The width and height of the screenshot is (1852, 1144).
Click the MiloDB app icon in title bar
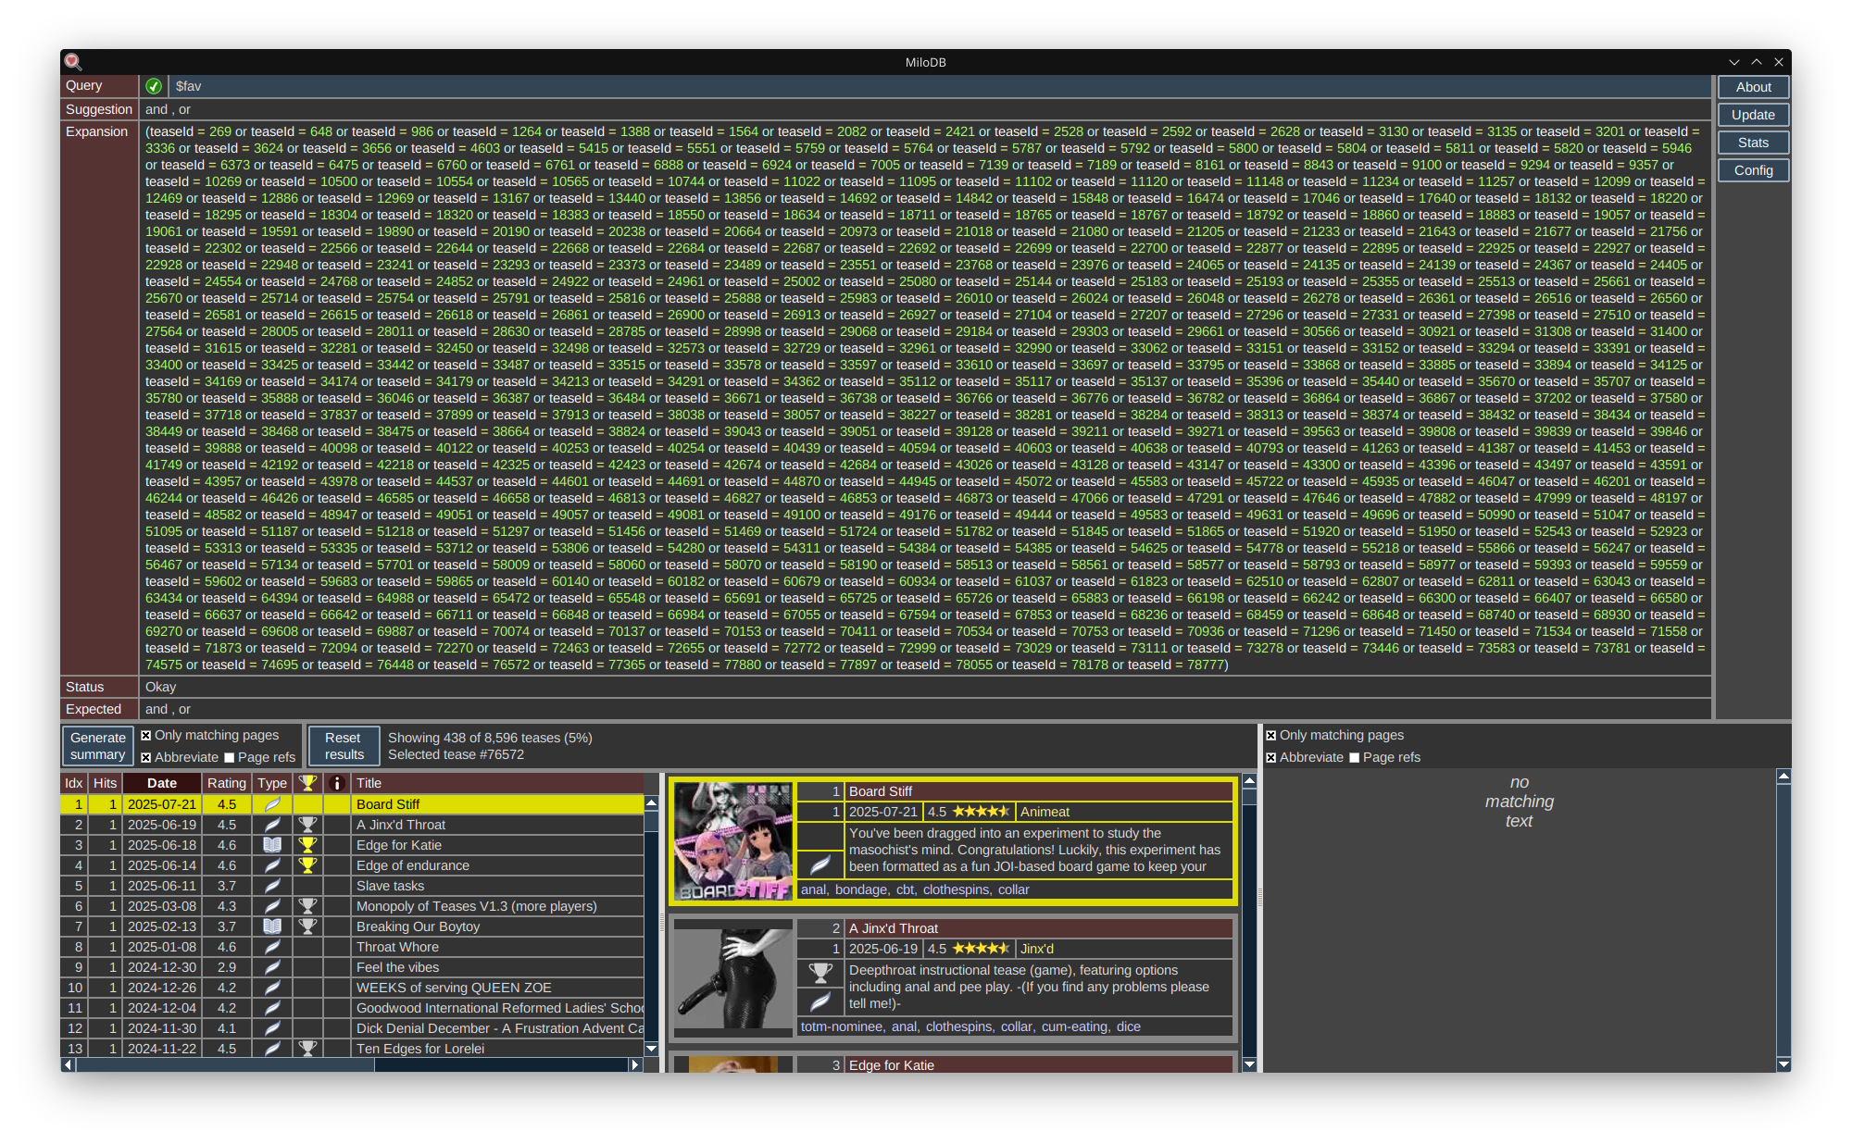pos(73,62)
